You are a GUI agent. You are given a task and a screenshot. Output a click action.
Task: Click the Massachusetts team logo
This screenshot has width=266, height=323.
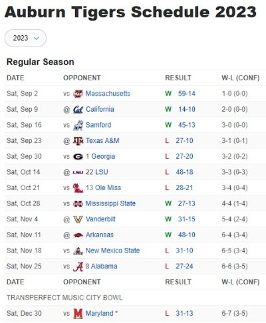(78, 94)
